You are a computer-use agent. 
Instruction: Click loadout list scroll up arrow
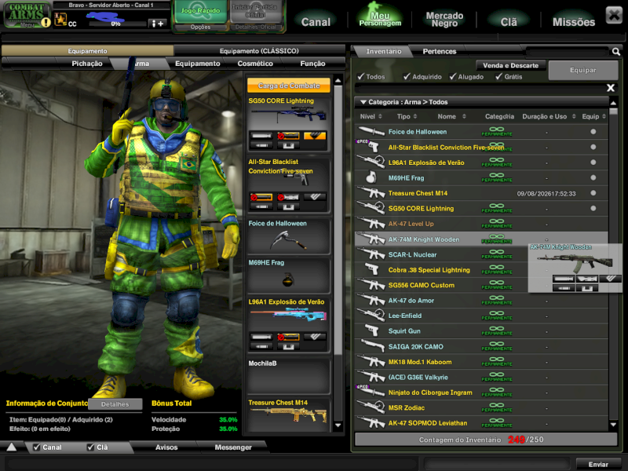click(338, 81)
